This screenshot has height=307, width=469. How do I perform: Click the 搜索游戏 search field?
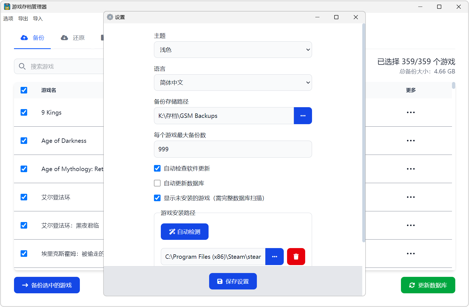[59, 66]
